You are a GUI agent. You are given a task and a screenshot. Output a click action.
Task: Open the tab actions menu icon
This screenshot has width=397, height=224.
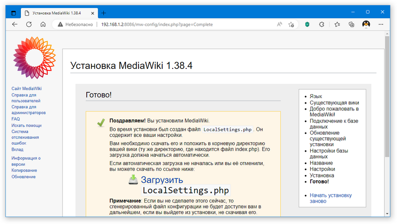(x=13, y=13)
